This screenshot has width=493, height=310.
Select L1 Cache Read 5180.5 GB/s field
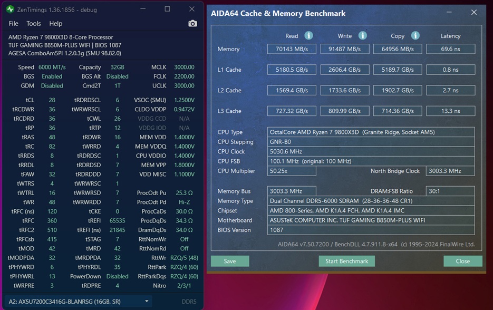click(x=292, y=70)
